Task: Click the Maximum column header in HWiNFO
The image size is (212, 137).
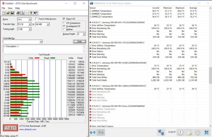Action: coord(180,8)
